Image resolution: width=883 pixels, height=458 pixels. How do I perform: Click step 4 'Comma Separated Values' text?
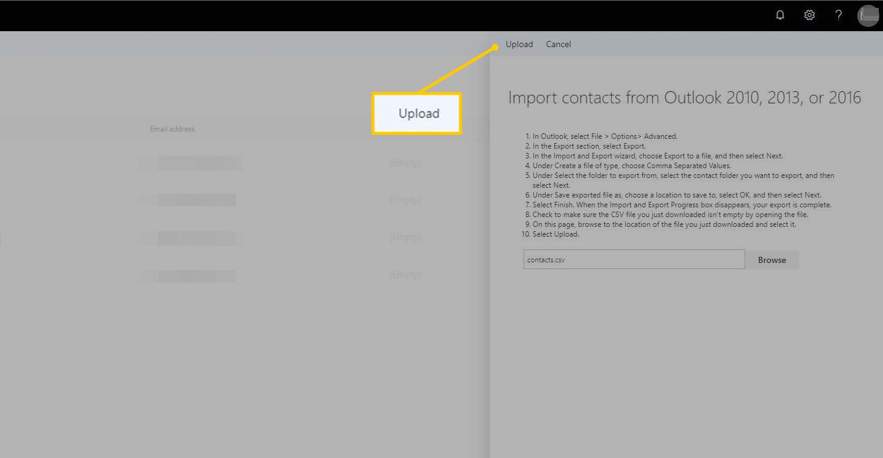(x=632, y=166)
